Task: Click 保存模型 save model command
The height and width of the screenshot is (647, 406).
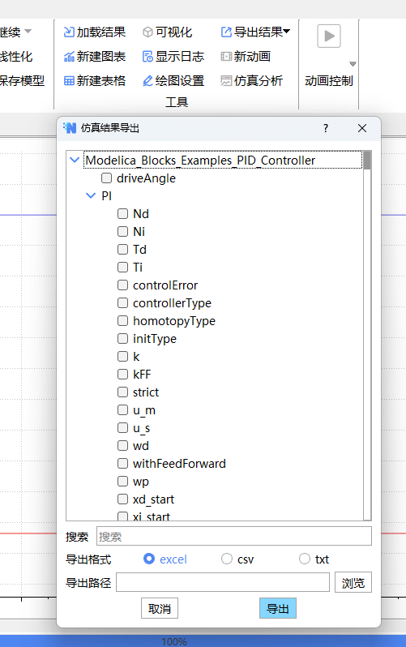Action: click(21, 81)
